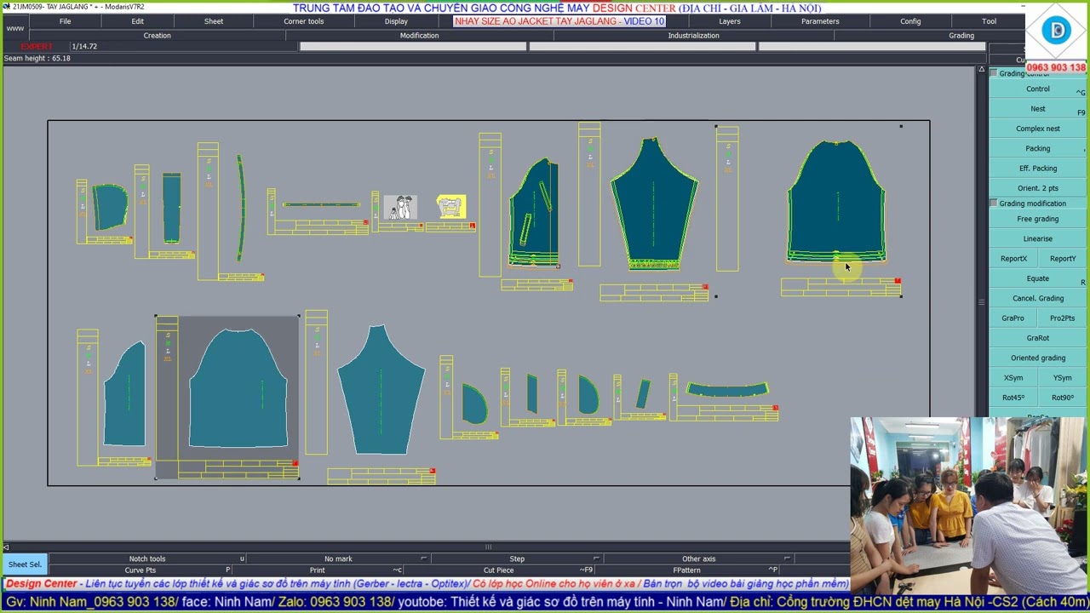
Task: Click the gray field below Industrialization
Action: point(642,46)
